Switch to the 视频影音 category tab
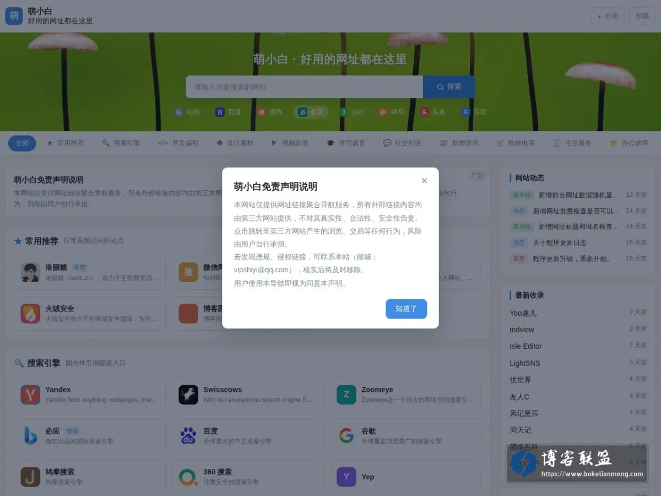 coord(290,143)
